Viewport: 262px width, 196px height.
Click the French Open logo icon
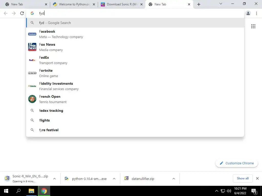pyautogui.click(x=32, y=99)
